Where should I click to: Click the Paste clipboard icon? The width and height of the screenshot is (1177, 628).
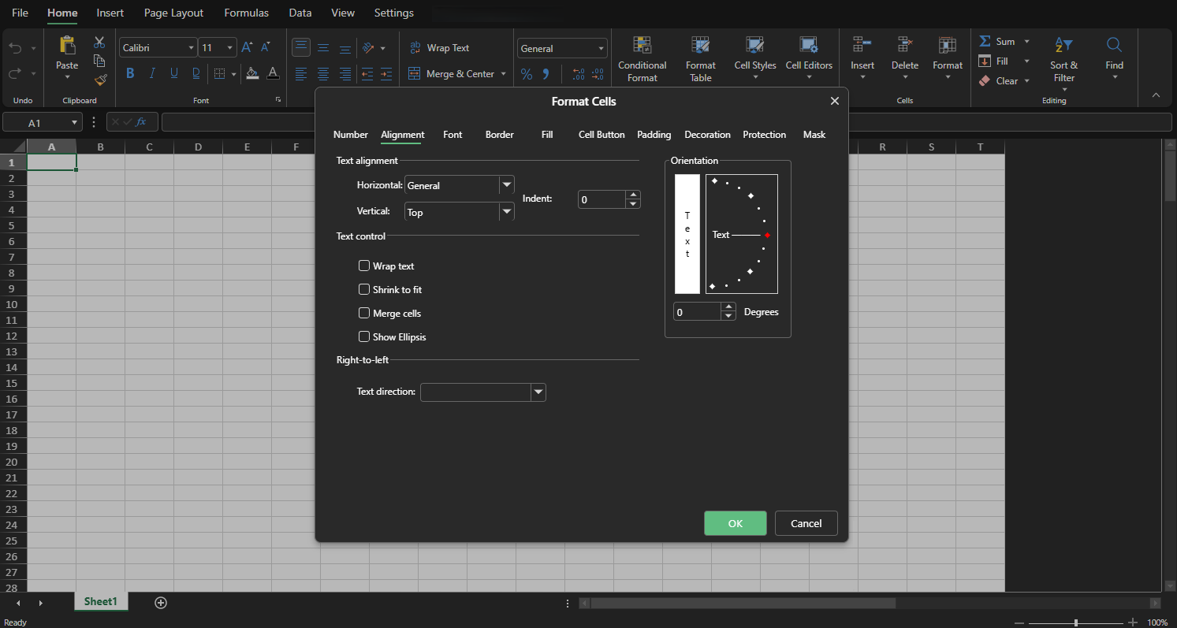[x=67, y=46]
